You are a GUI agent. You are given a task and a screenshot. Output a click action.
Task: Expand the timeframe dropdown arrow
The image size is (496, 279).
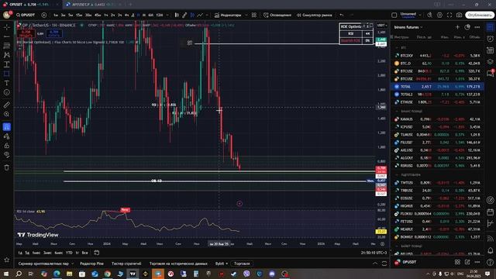(x=167, y=15)
